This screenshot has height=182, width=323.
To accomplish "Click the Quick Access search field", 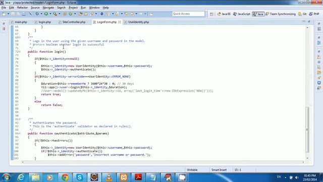I will (x=188, y=14).
